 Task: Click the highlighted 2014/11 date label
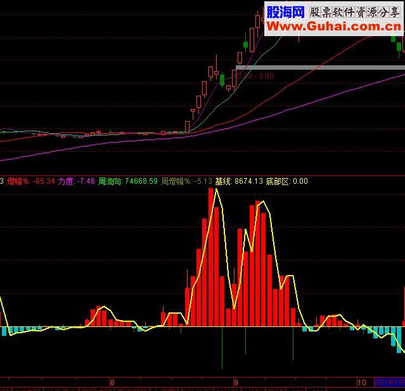pyautogui.click(x=390, y=382)
